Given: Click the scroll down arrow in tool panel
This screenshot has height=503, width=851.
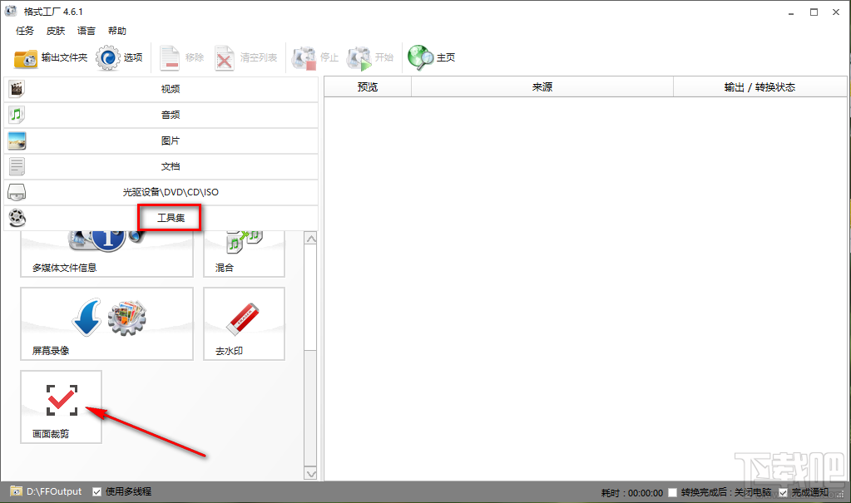Looking at the screenshot, I should pyautogui.click(x=310, y=473).
